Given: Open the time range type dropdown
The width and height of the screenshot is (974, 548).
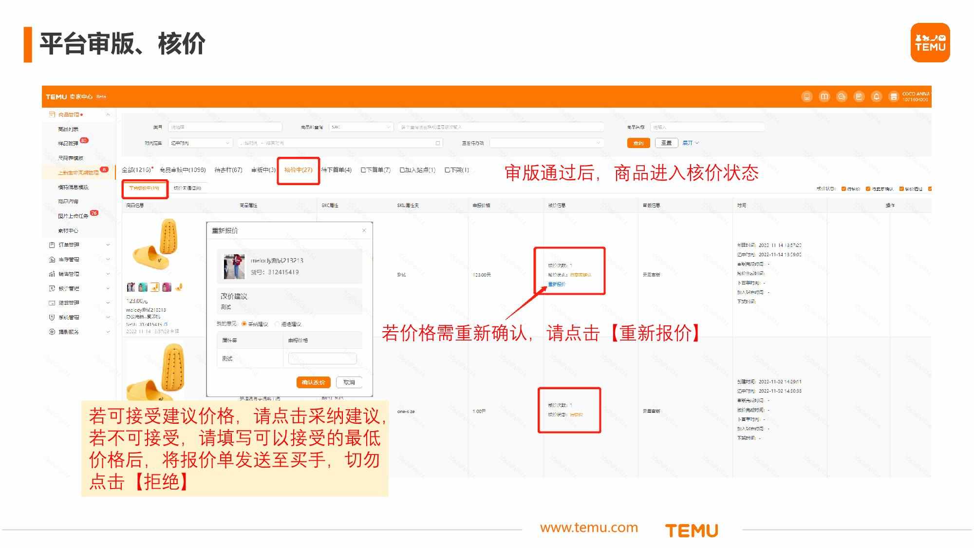Looking at the screenshot, I should (200, 143).
